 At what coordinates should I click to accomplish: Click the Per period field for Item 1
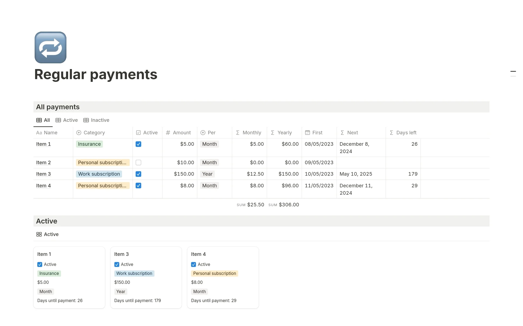(x=209, y=144)
